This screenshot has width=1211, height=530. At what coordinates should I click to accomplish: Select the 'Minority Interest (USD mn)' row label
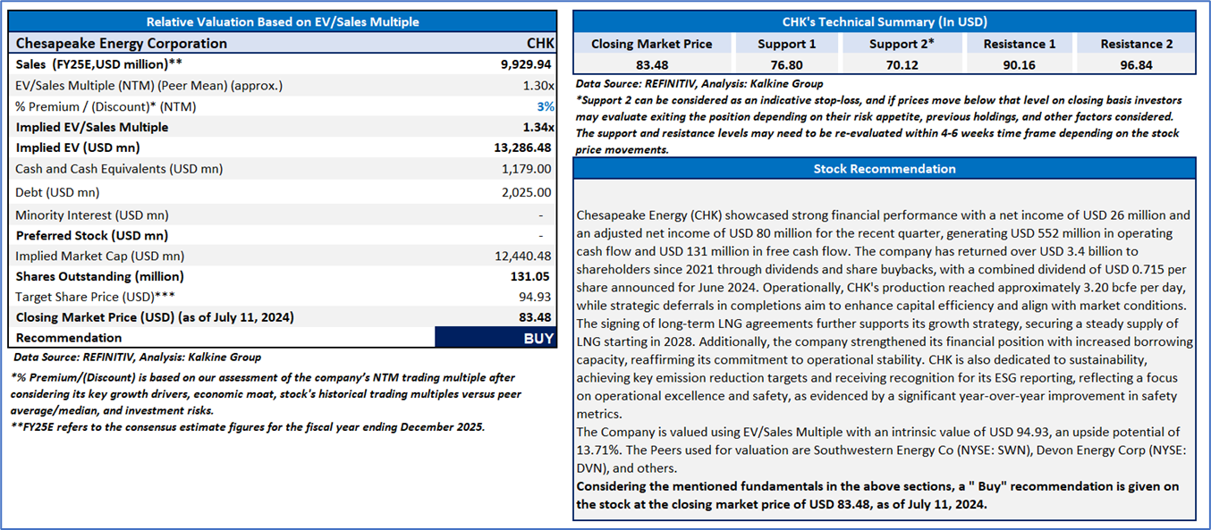click(91, 215)
